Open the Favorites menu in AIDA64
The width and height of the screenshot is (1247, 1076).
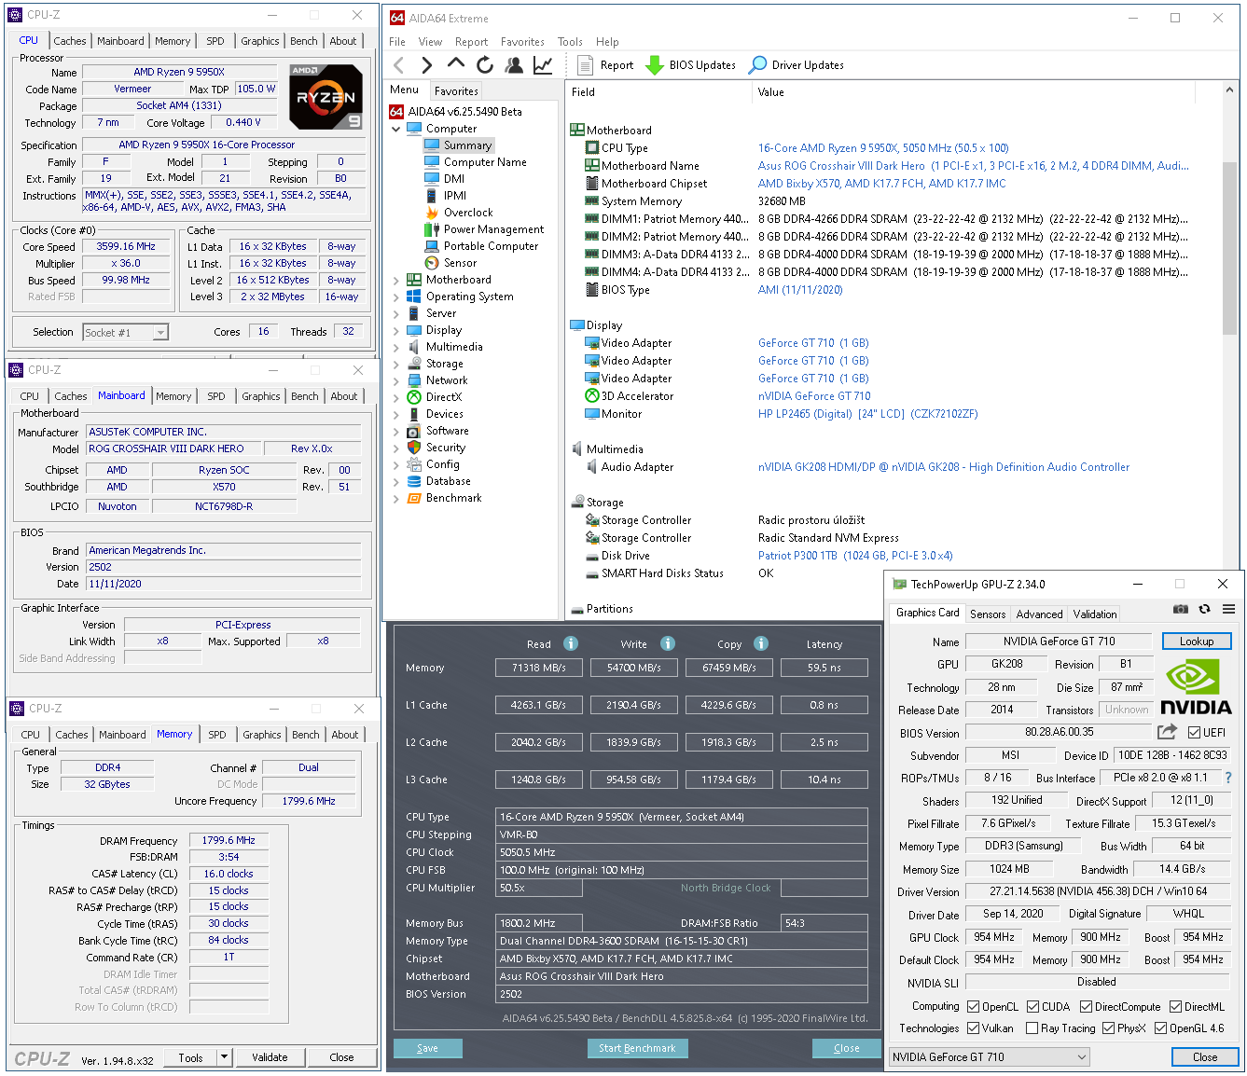click(522, 42)
